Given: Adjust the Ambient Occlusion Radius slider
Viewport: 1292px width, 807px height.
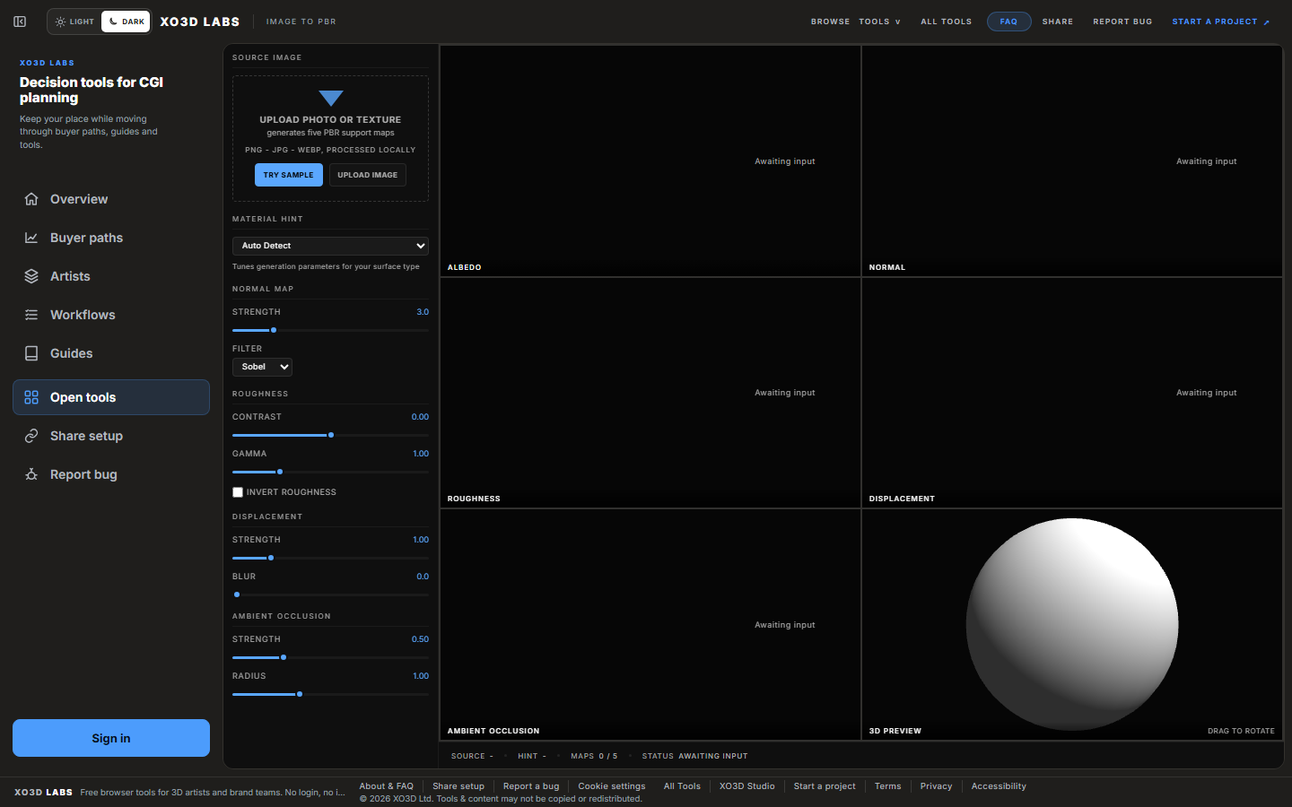Looking at the screenshot, I should (x=330, y=694).
